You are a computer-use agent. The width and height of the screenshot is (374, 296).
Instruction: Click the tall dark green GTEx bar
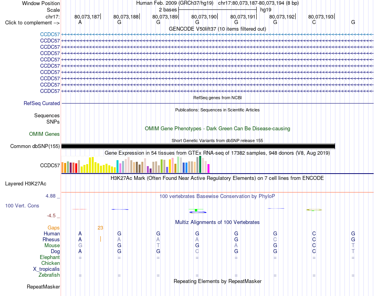[x=200, y=165]
